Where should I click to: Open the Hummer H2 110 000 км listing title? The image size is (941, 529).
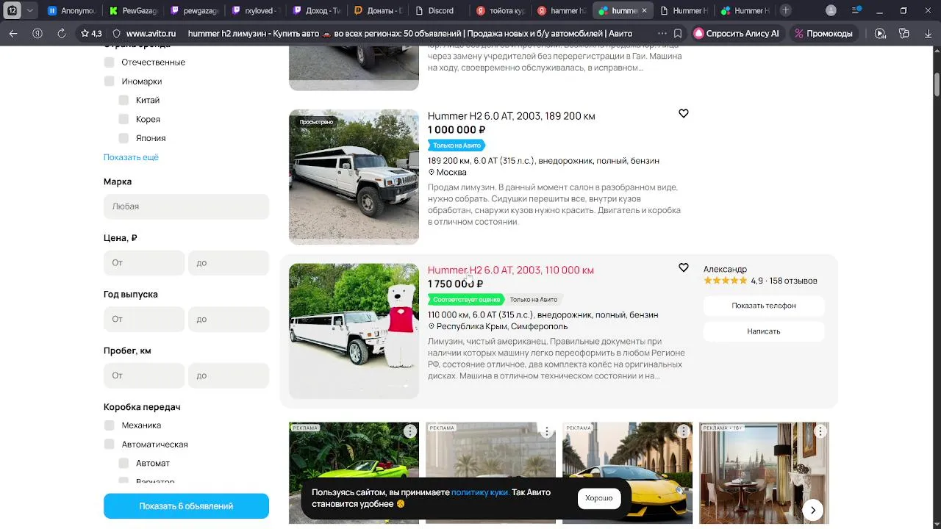[511, 270]
